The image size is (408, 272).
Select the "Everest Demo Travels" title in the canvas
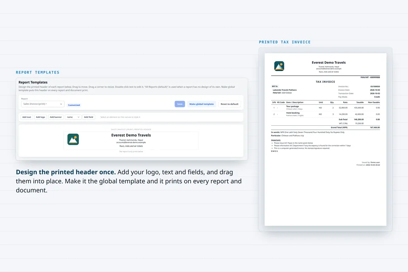pyautogui.click(x=131, y=135)
